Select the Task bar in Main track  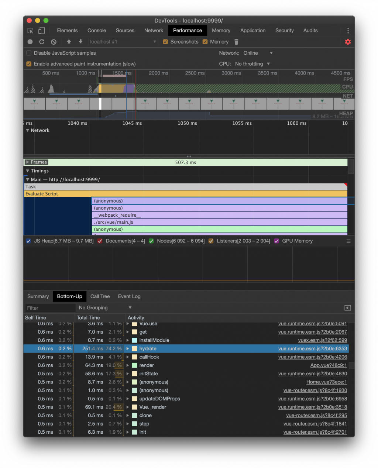[186, 187]
